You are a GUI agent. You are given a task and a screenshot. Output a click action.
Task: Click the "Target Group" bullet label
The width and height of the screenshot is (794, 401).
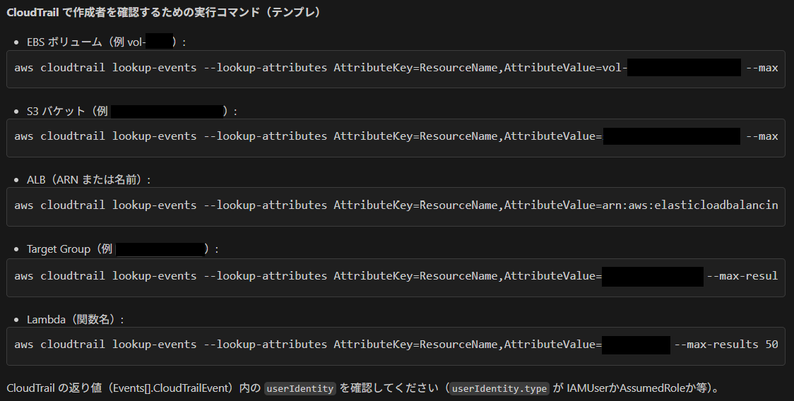[x=59, y=249]
